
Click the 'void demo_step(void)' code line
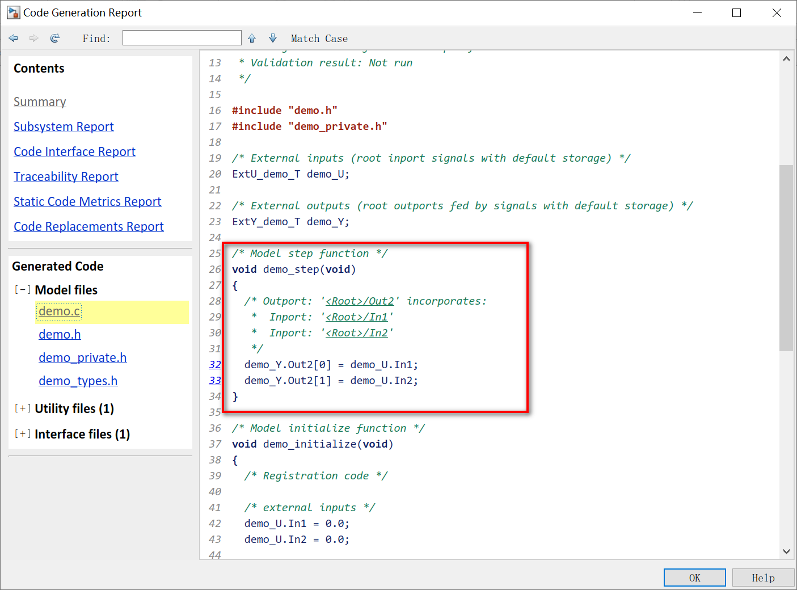tap(294, 269)
